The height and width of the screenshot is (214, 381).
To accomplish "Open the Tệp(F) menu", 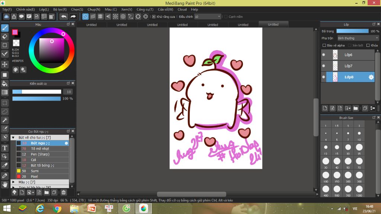I will point(7,9).
